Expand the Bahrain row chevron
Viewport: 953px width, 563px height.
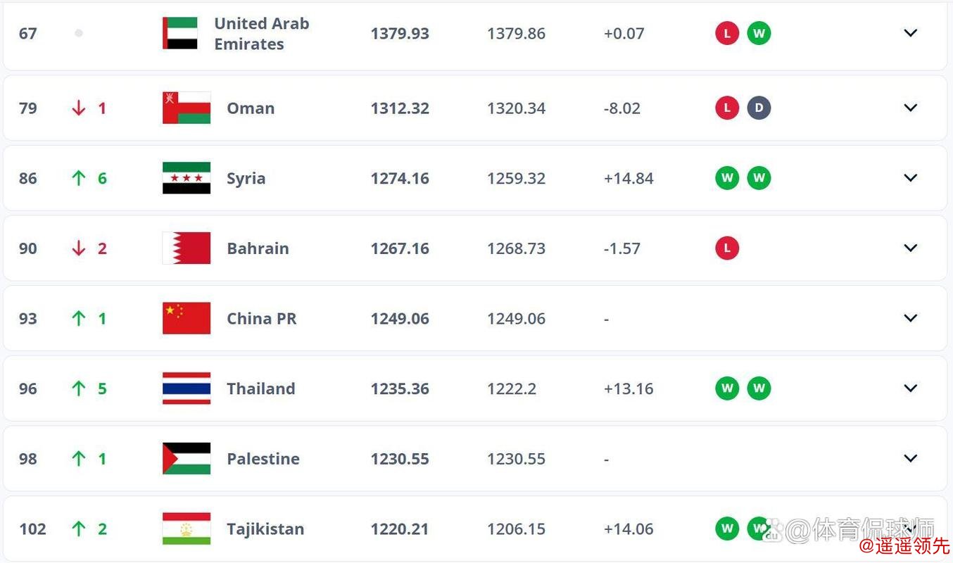[911, 248]
